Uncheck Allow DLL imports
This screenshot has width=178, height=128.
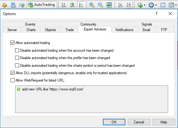12,73
